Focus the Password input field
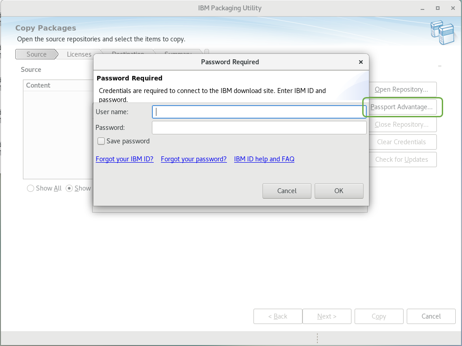The height and width of the screenshot is (346, 462). [259, 128]
